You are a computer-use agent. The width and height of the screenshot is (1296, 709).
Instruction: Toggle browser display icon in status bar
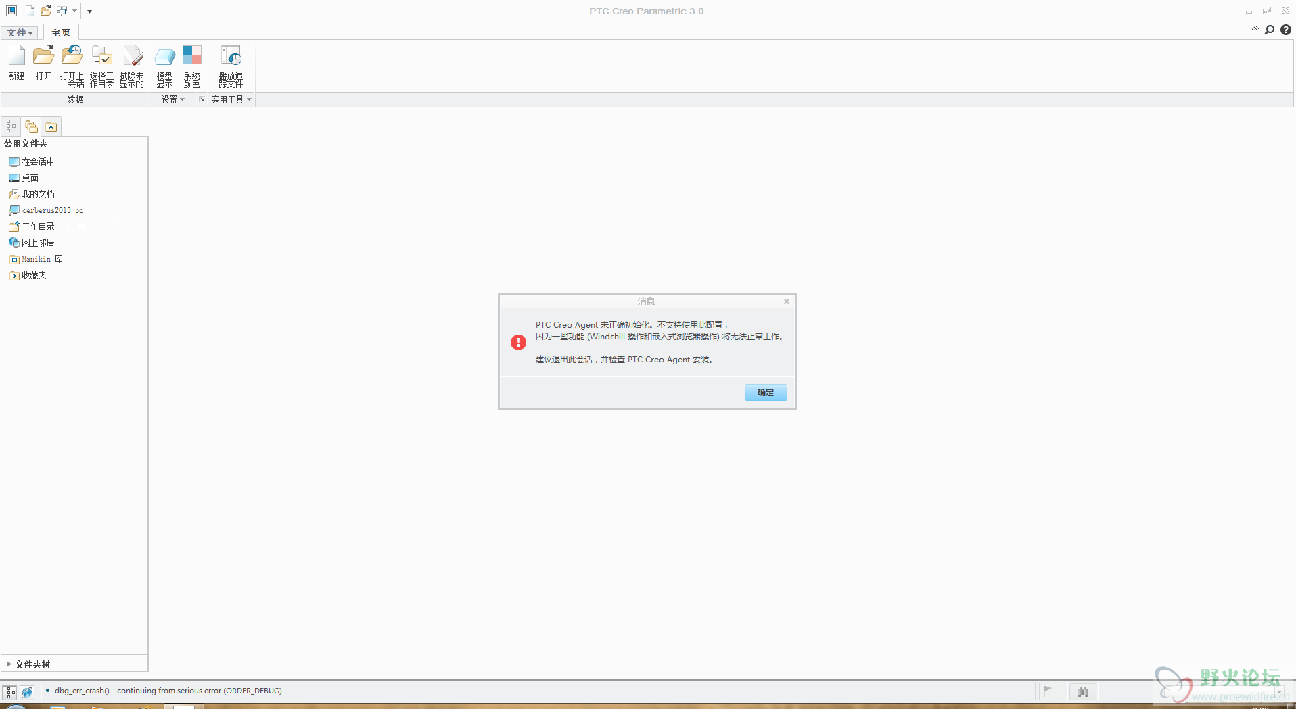click(27, 691)
